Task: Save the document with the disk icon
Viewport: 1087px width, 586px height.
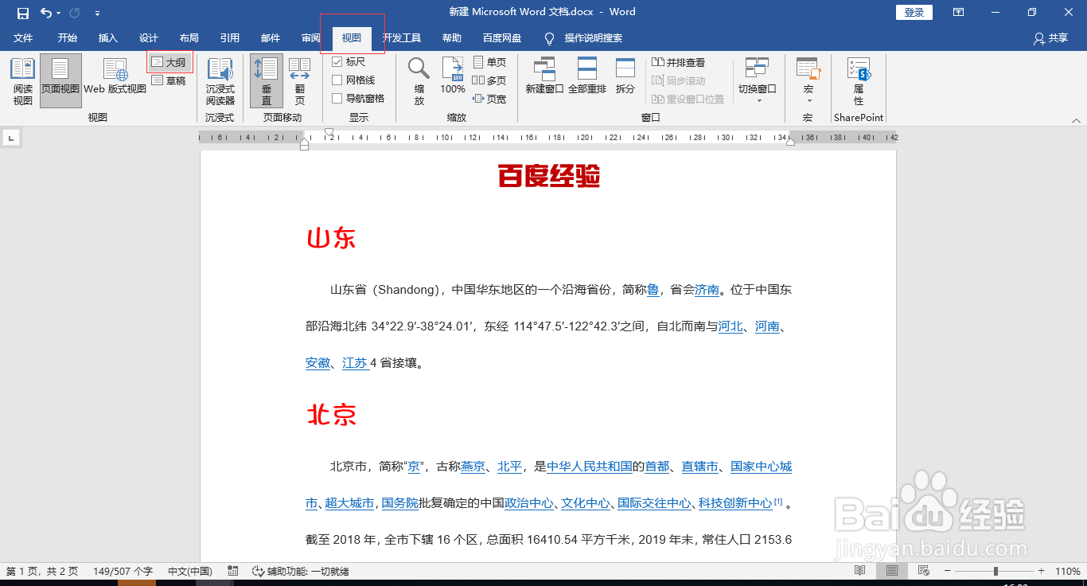Action: pos(23,13)
